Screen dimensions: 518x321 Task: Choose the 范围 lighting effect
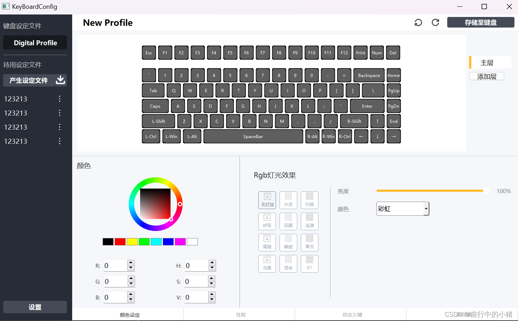267,264
